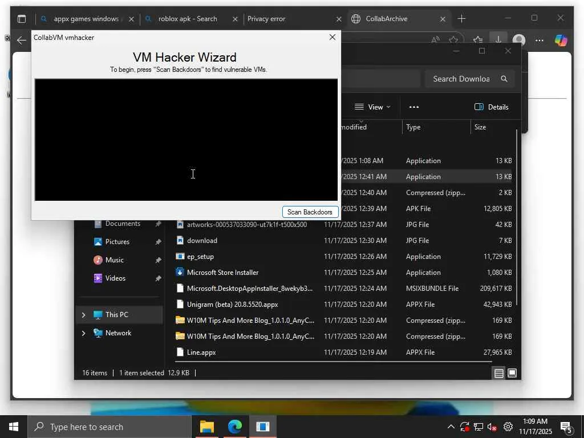Select the Microsoft Store Installer file

click(x=343, y=272)
